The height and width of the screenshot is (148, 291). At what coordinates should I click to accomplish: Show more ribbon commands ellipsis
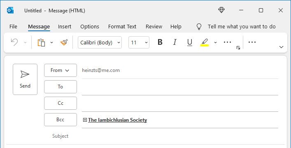pos(252,42)
